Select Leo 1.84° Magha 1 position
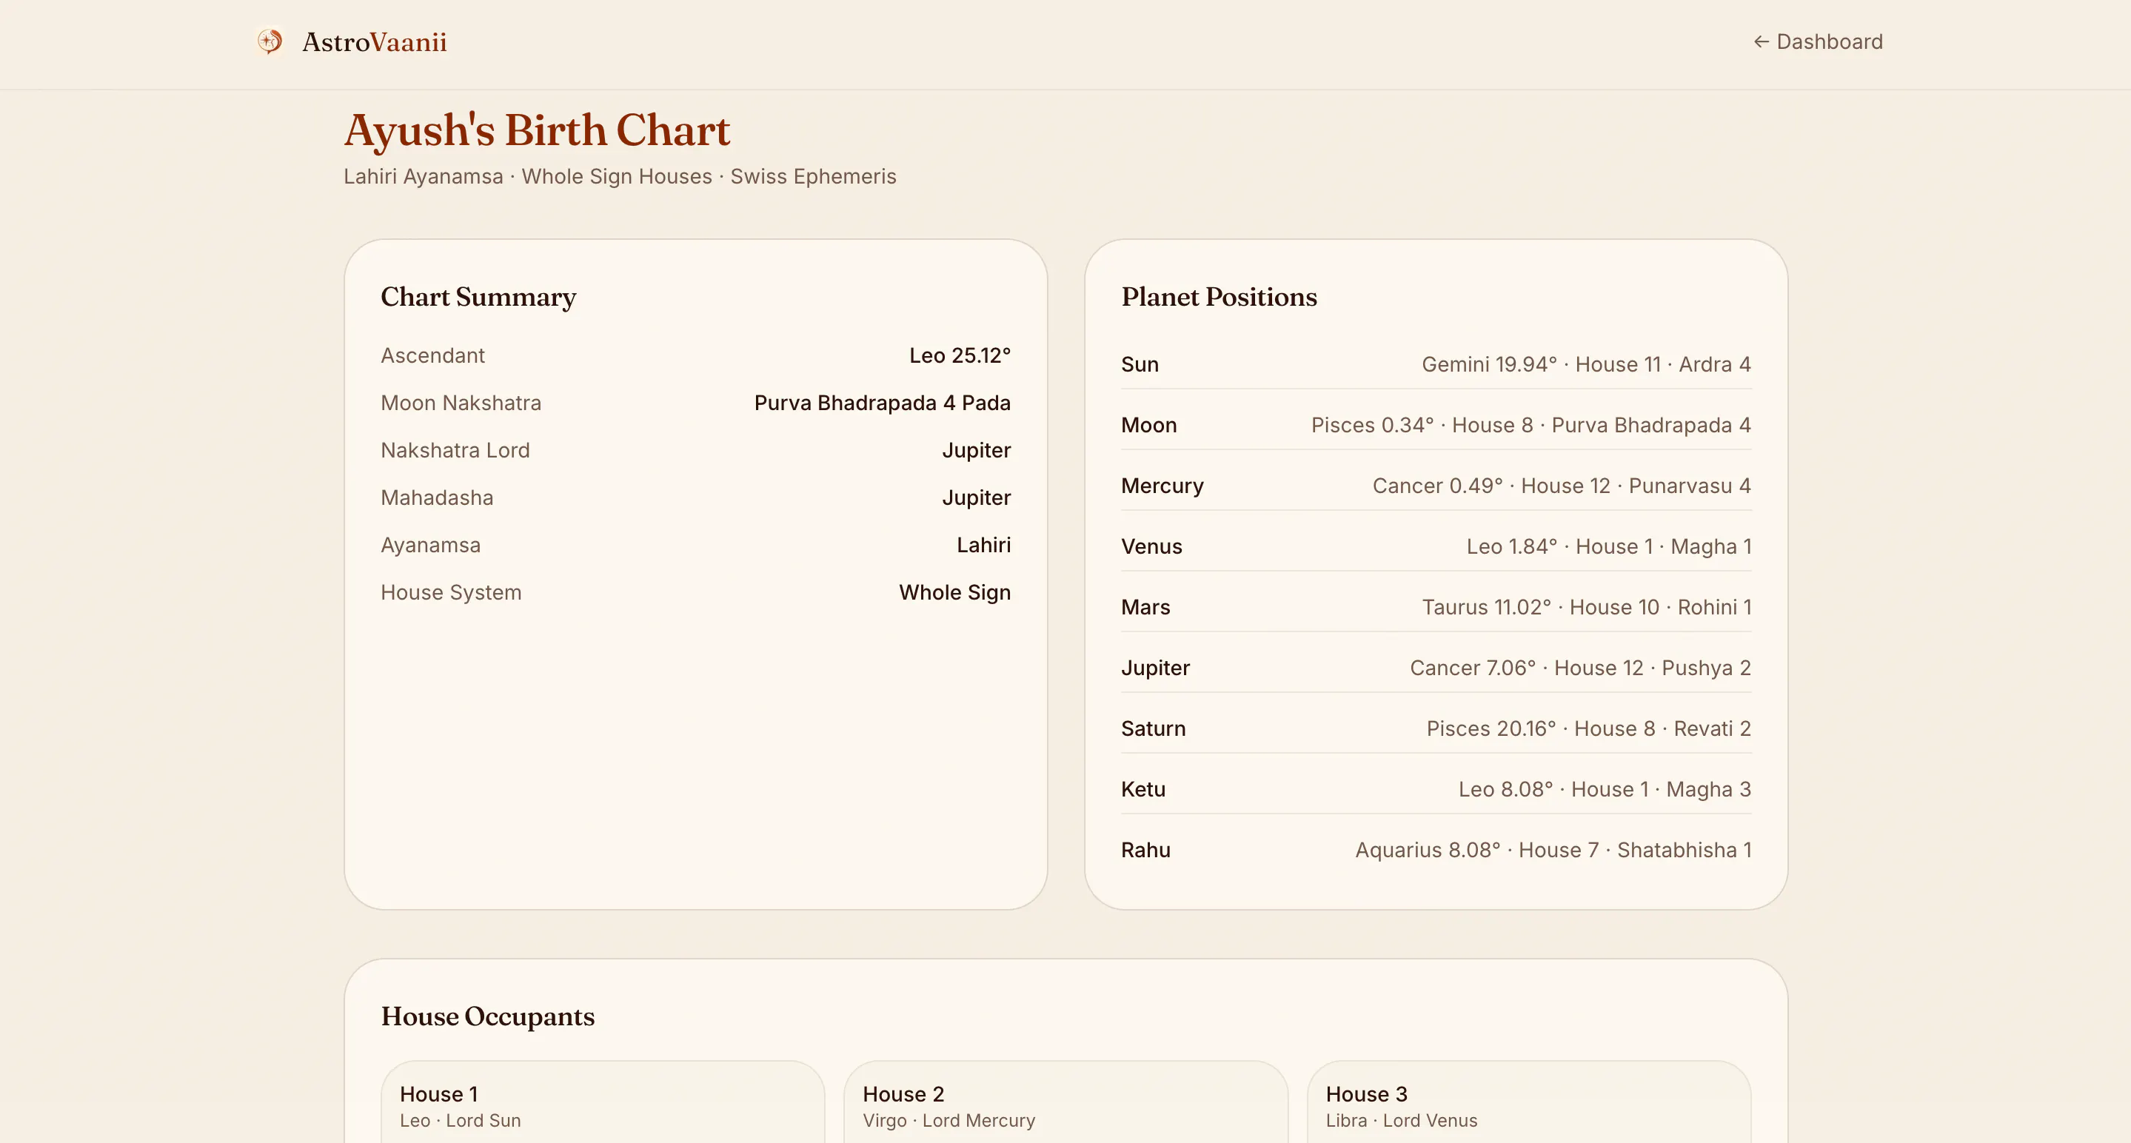The image size is (2131, 1143). pos(1608,546)
